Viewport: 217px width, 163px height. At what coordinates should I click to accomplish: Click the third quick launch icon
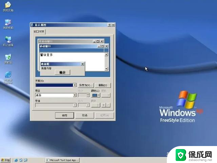(x=26, y=160)
